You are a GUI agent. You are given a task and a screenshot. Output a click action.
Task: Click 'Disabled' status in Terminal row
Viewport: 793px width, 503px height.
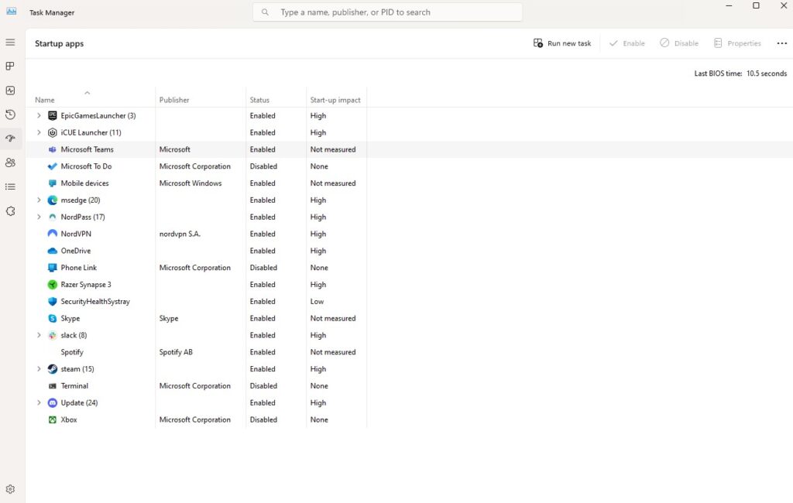click(x=263, y=385)
